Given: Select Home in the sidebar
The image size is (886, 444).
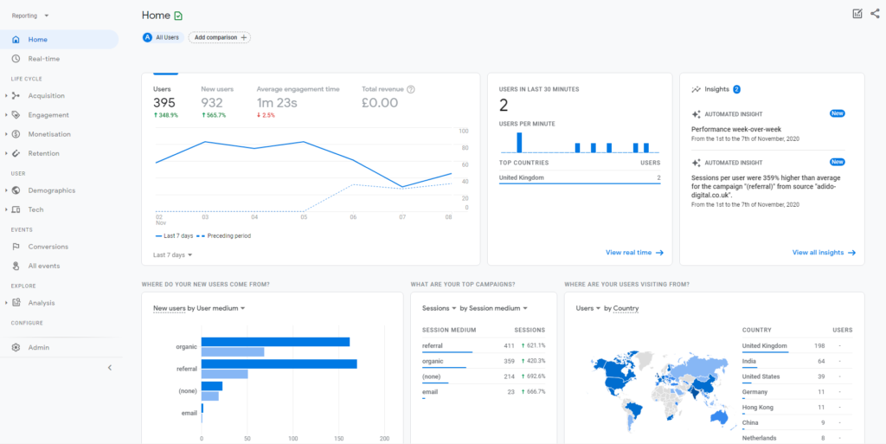Looking at the screenshot, I should click(x=38, y=40).
